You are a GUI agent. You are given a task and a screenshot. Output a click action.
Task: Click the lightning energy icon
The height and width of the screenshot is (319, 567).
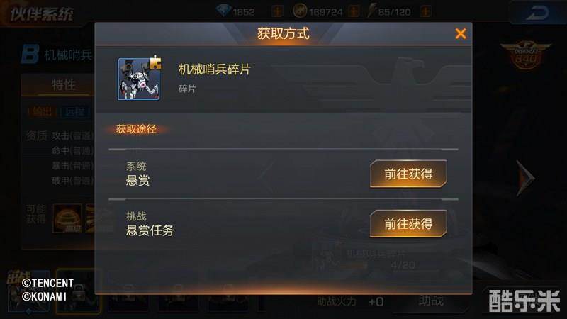click(x=371, y=11)
